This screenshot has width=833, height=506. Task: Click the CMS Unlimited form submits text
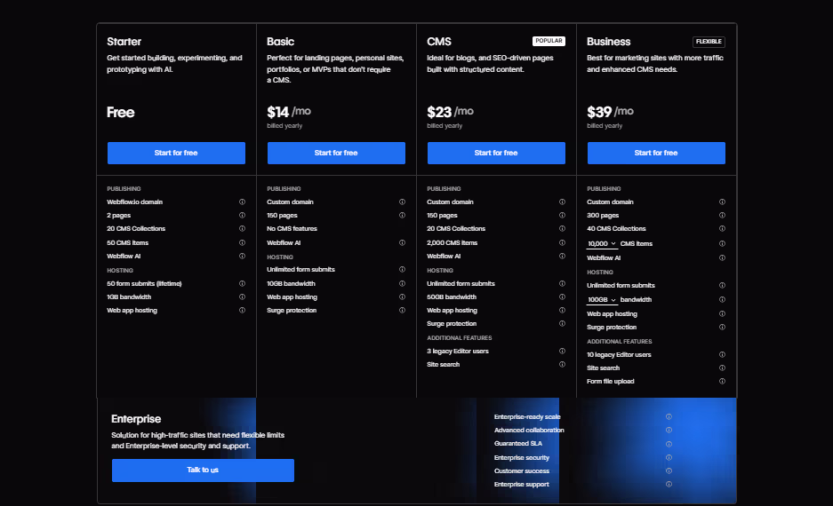(461, 284)
